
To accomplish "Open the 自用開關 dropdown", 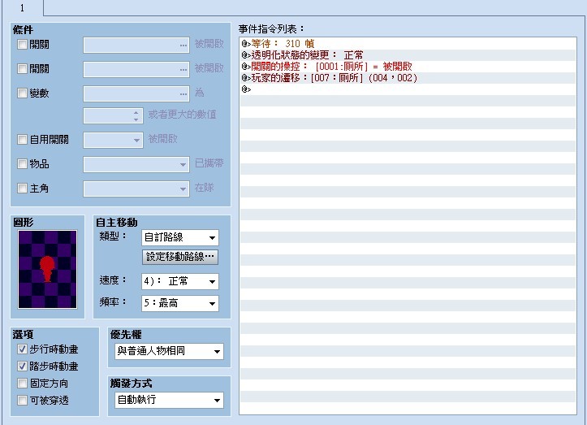I will coord(113,140).
